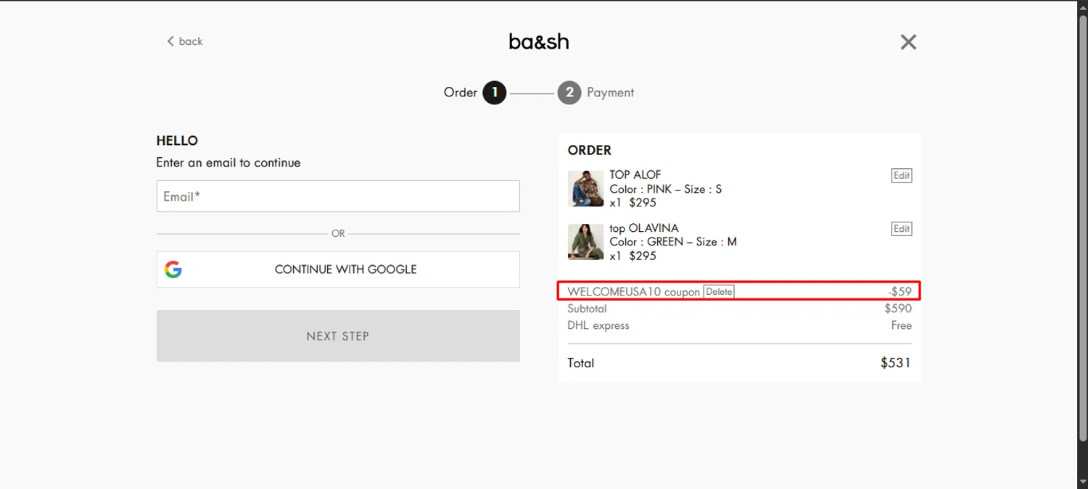This screenshot has height=489, width=1088.
Task: Click the Order step label
Action: pos(461,93)
